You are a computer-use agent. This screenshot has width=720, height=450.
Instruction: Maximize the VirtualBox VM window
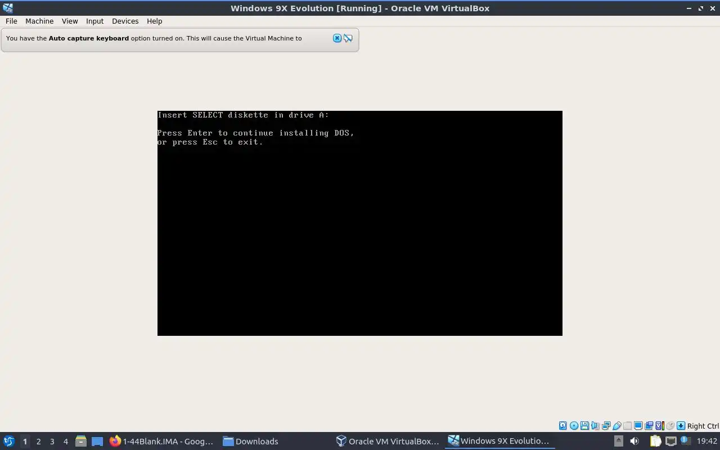pos(701,8)
